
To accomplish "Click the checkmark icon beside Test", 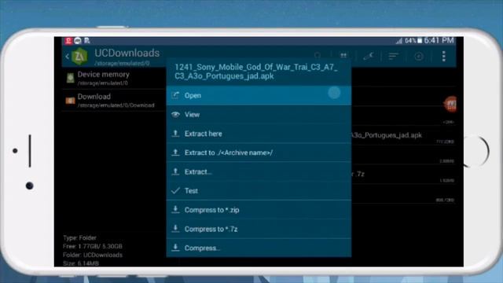I will (x=175, y=190).
